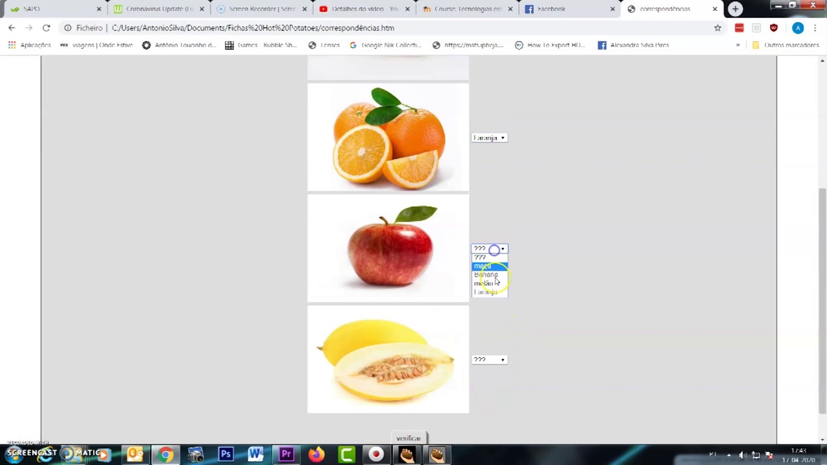
Task: Open Photoshop from the taskbar
Action: [x=225, y=455]
